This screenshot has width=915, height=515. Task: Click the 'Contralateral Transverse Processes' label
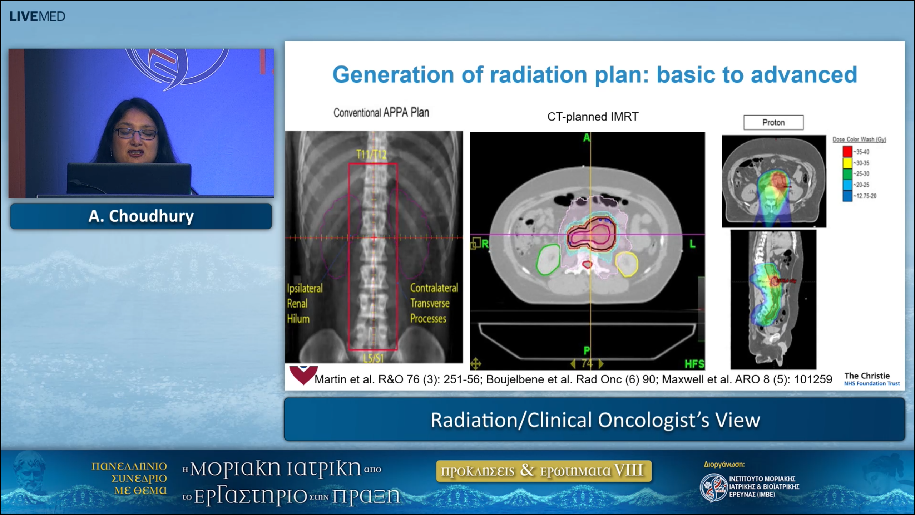click(434, 303)
